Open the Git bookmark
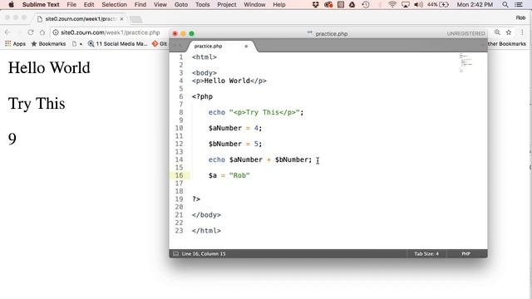Screen dimensions: 532x299 click(x=160, y=44)
